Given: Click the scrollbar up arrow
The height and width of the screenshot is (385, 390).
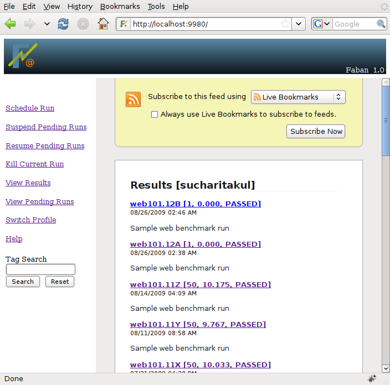Looking at the screenshot, I should tap(386, 82).
